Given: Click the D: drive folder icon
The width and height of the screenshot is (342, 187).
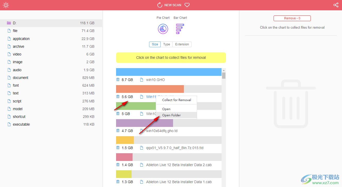Looking at the screenshot, I should (x=9, y=23).
